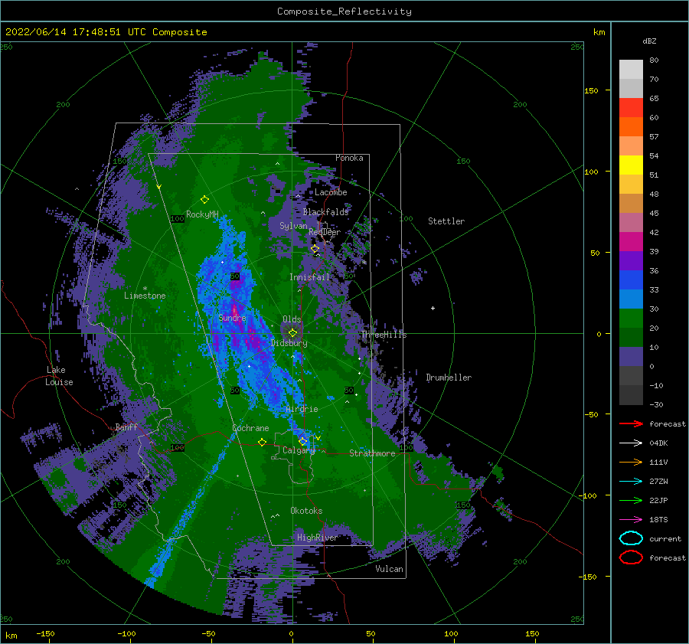Viewport: 689px width, 644px height.
Task: Click the ThreeHills label on the map
Action: [384, 335]
